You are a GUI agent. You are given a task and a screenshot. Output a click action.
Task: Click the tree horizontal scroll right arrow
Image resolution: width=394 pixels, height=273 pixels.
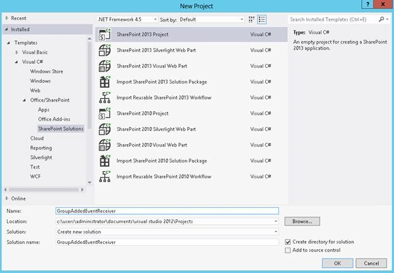82,190
